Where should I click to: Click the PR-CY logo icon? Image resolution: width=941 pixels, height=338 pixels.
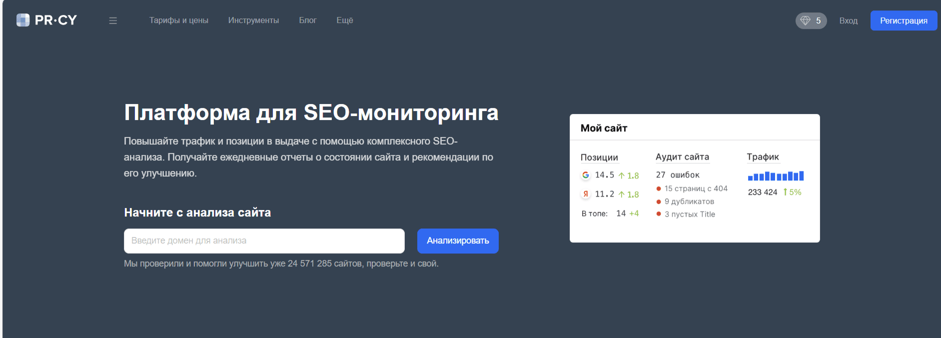click(23, 20)
